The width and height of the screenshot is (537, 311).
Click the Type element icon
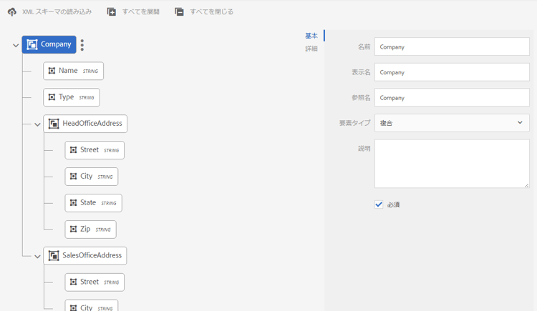52,97
